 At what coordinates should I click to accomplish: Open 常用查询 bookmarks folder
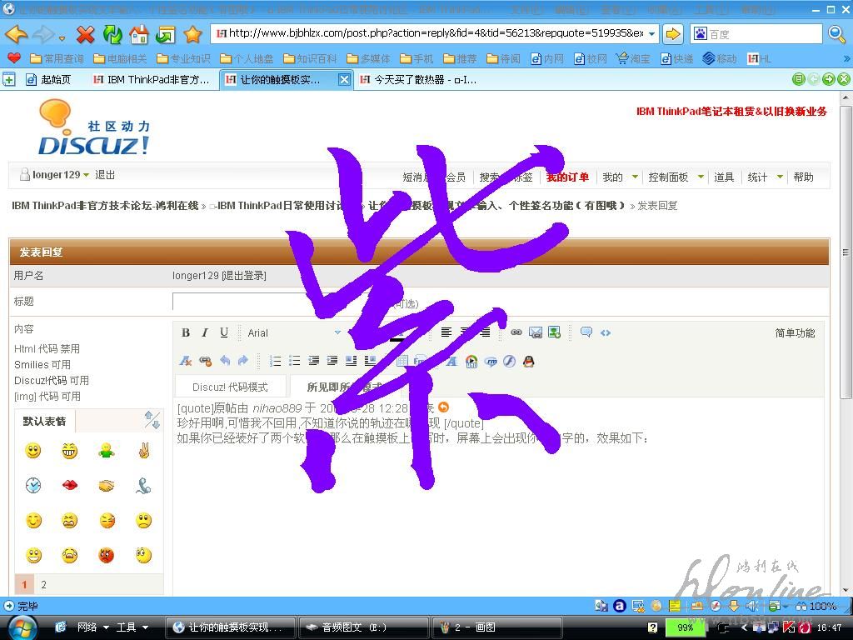click(x=57, y=58)
